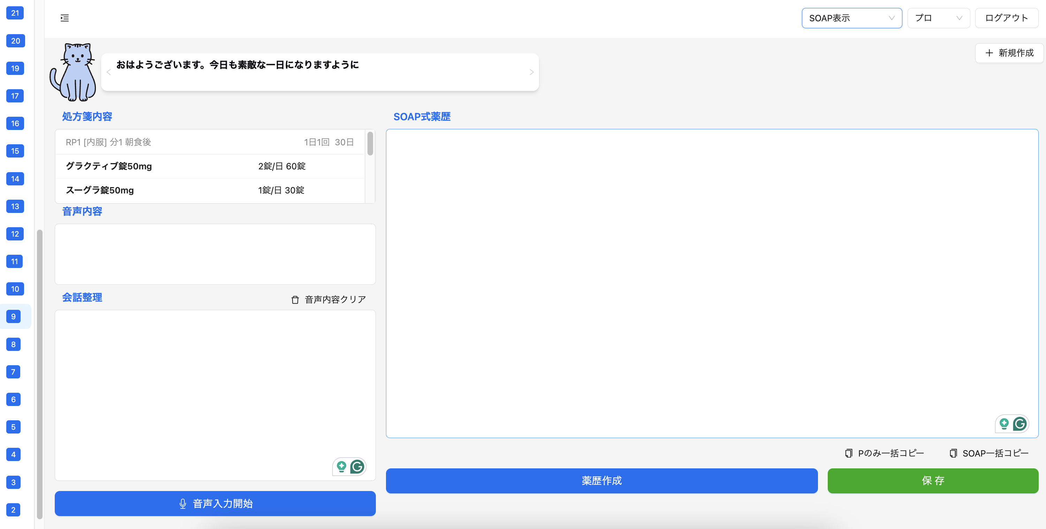Click inside the 音声内容 text area
This screenshot has height=529, width=1046.
click(x=215, y=254)
